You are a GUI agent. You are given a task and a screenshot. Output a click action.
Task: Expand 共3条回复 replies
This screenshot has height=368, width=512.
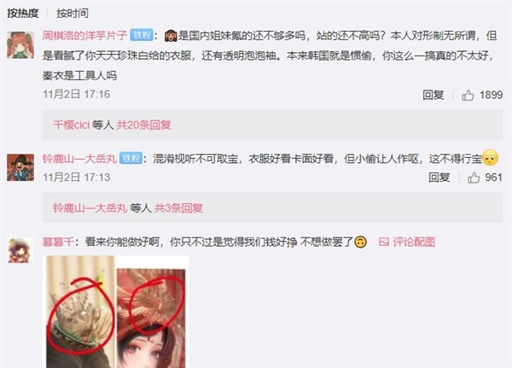point(178,207)
